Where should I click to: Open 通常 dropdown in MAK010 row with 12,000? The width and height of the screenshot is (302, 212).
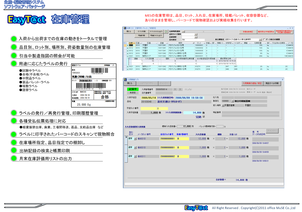point(135,139)
